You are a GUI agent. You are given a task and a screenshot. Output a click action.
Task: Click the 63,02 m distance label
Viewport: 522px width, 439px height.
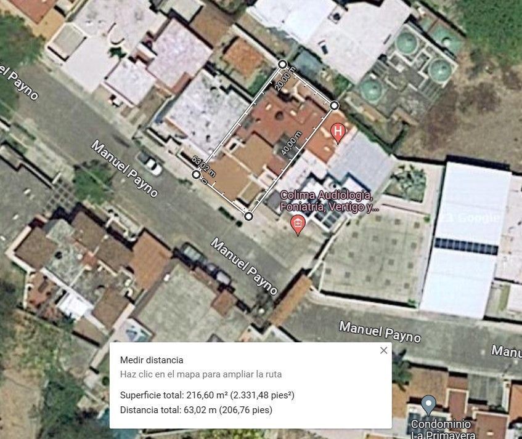(x=203, y=167)
